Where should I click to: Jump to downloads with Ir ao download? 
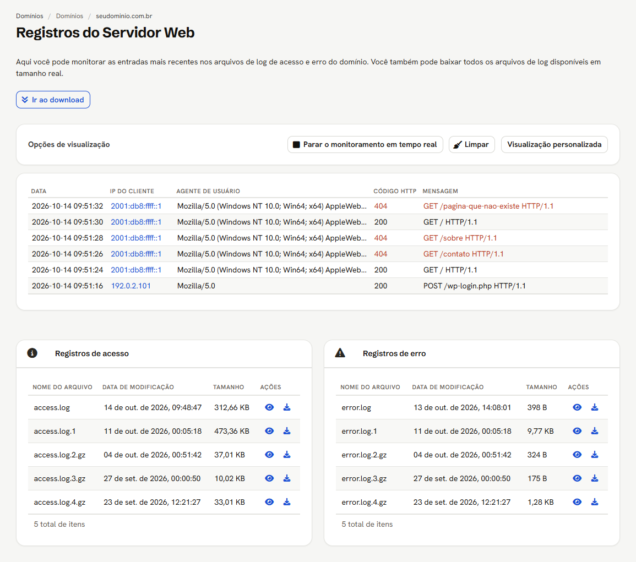click(53, 100)
